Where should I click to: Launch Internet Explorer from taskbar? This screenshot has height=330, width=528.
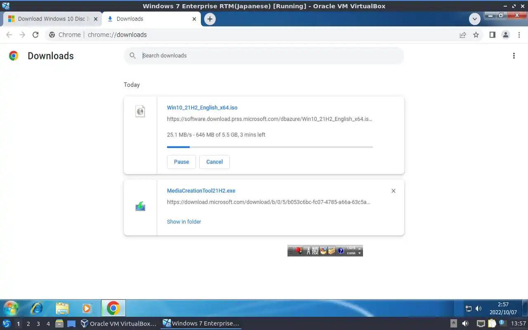[x=37, y=308]
